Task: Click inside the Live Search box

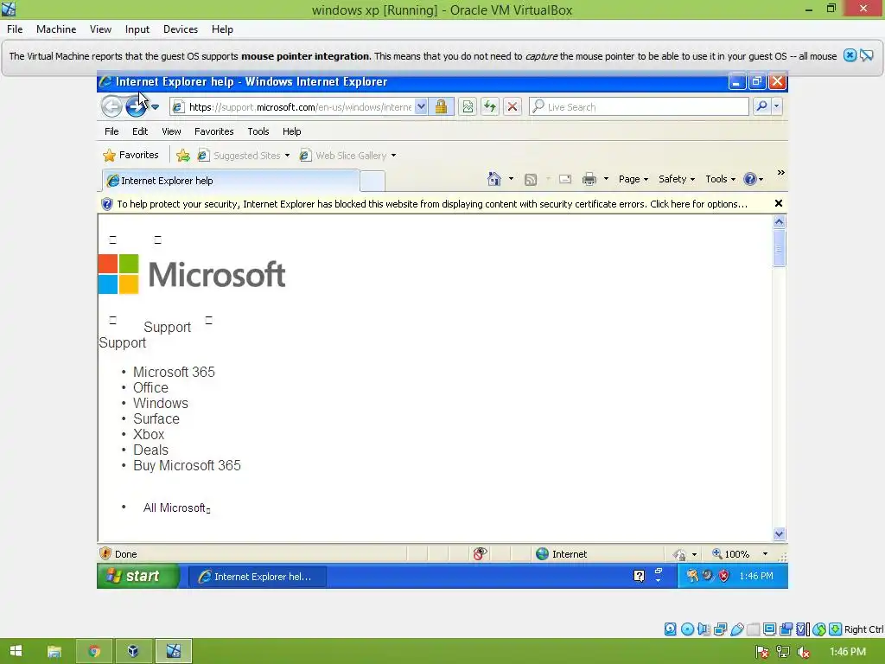Action: [x=639, y=106]
